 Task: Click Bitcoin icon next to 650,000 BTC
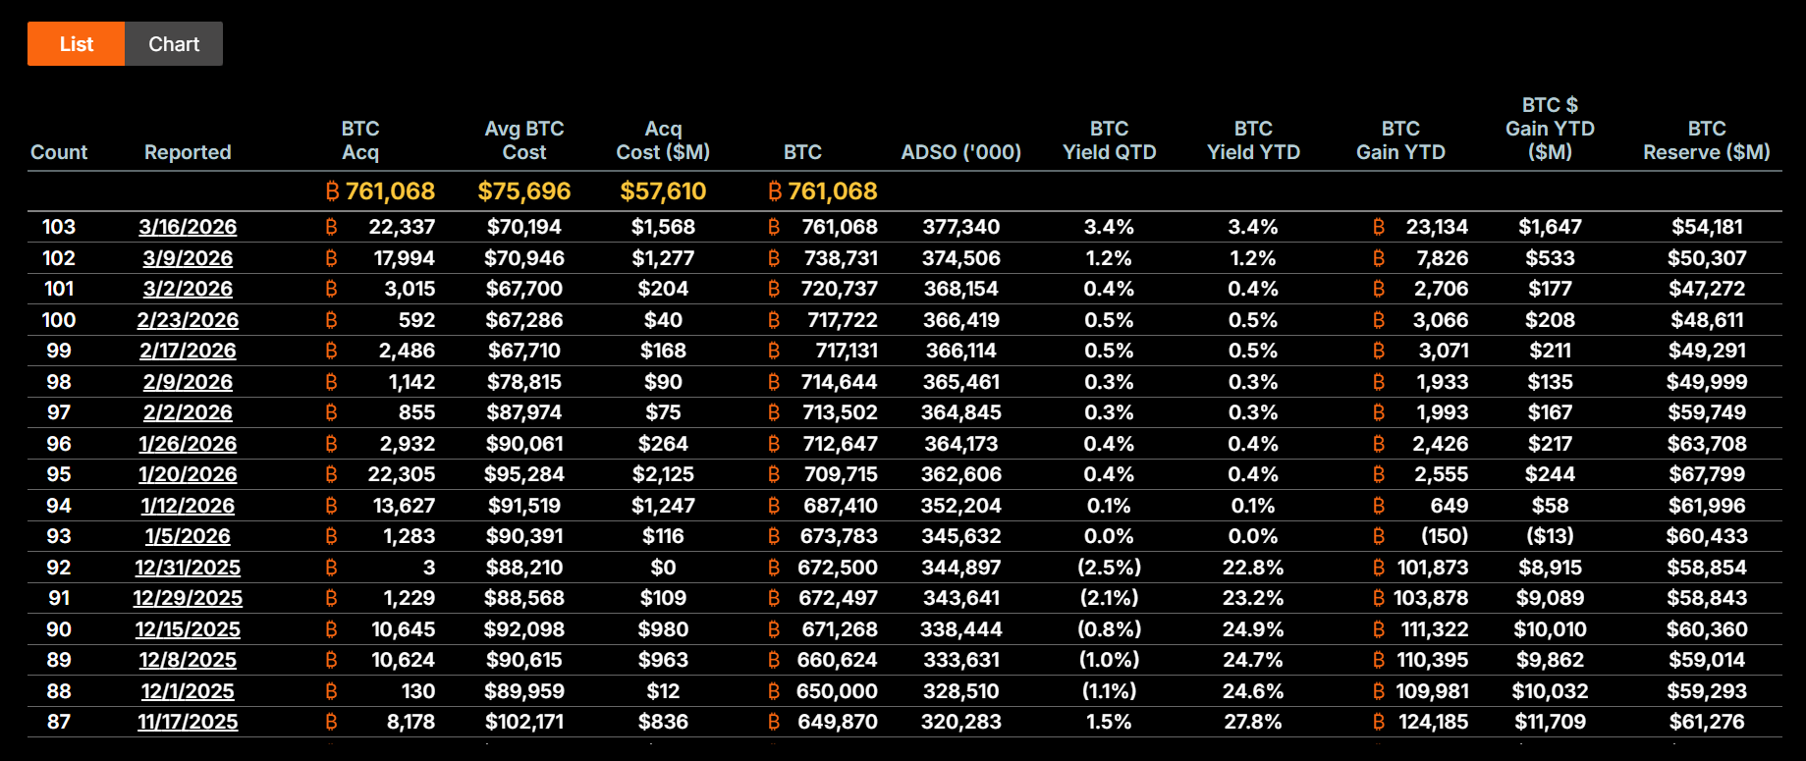pos(774,691)
